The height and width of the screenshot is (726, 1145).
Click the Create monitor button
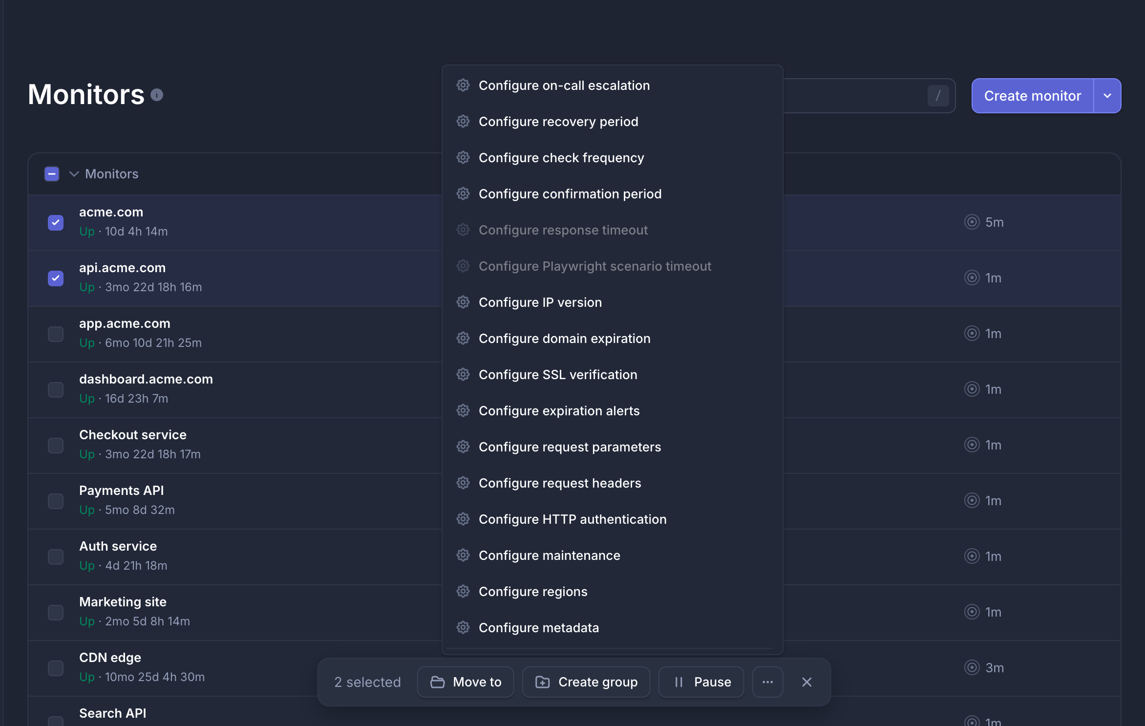1032,96
